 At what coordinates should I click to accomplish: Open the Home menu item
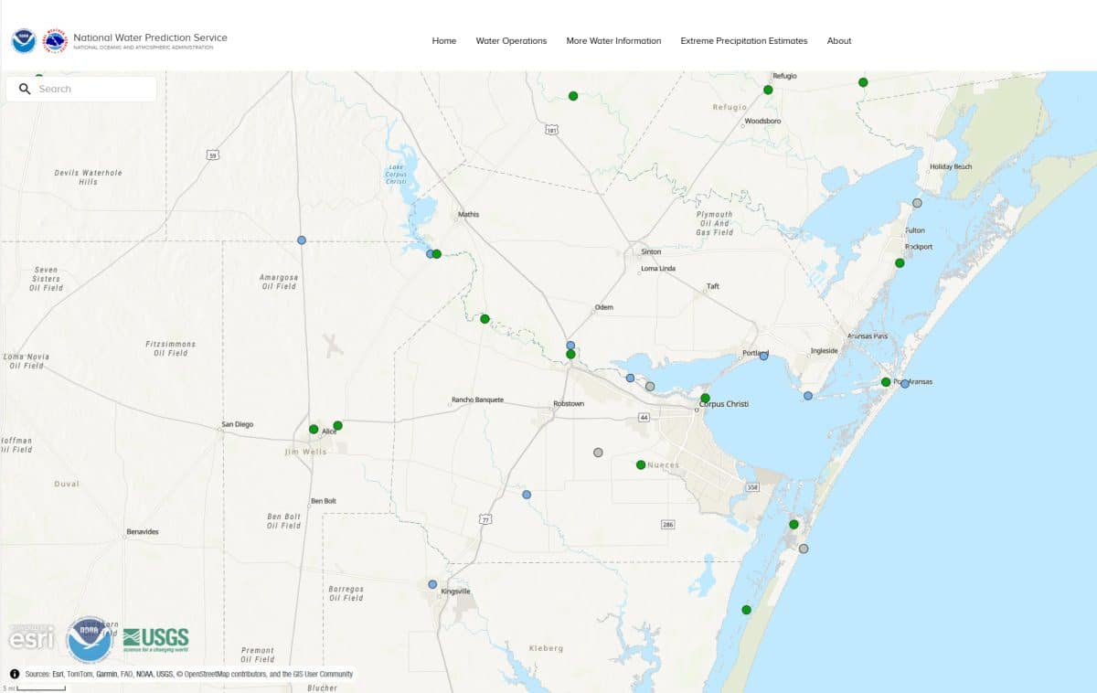(x=443, y=40)
